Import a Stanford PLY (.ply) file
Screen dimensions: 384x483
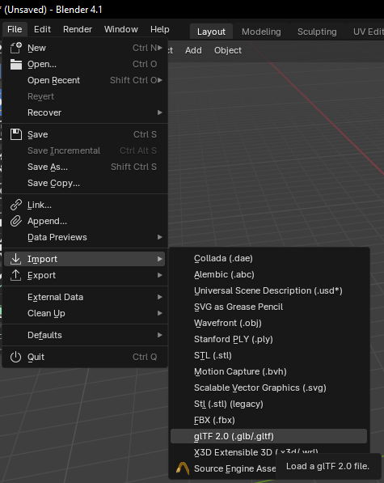(x=269, y=339)
